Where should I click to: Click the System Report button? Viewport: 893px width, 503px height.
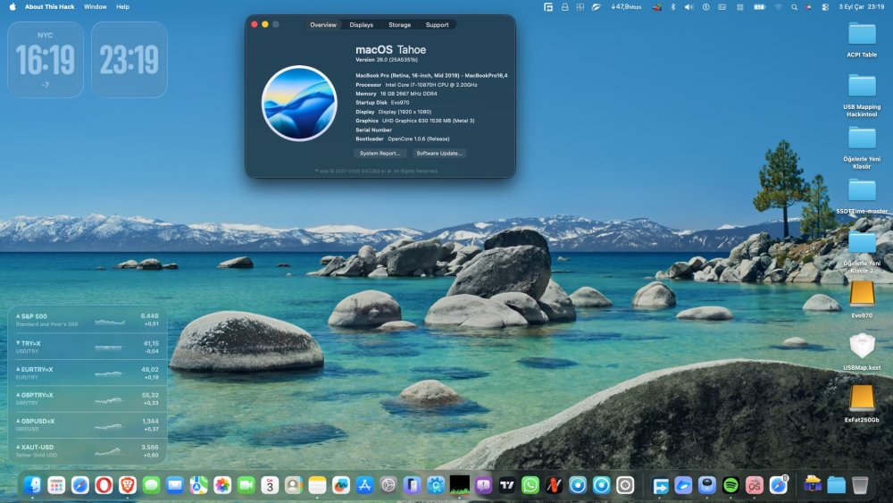click(380, 154)
